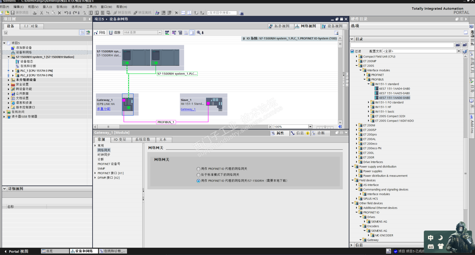The height and width of the screenshot is (255, 475).
Task: Click the download to device icon
Action: [91, 13]
